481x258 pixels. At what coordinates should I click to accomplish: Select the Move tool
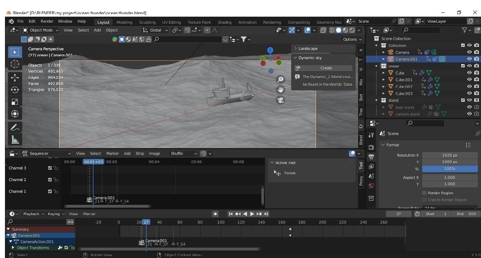[x=15, y=78]
